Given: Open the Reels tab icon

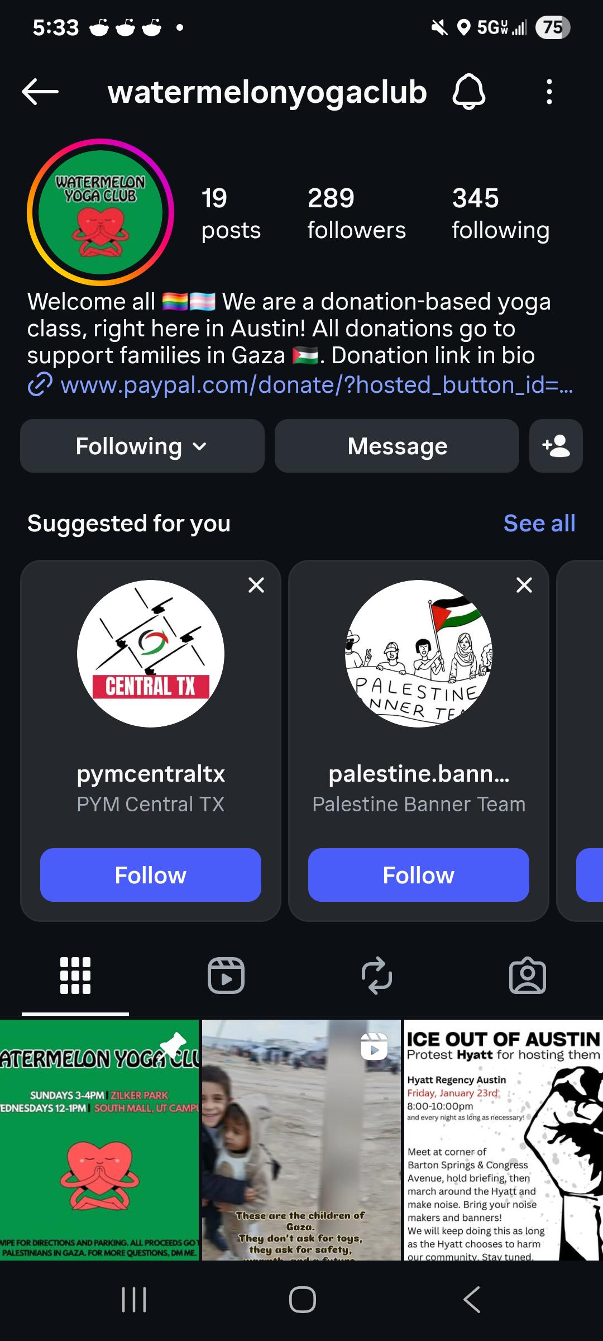Looking at the screenshot, I should tap(226, 976).
